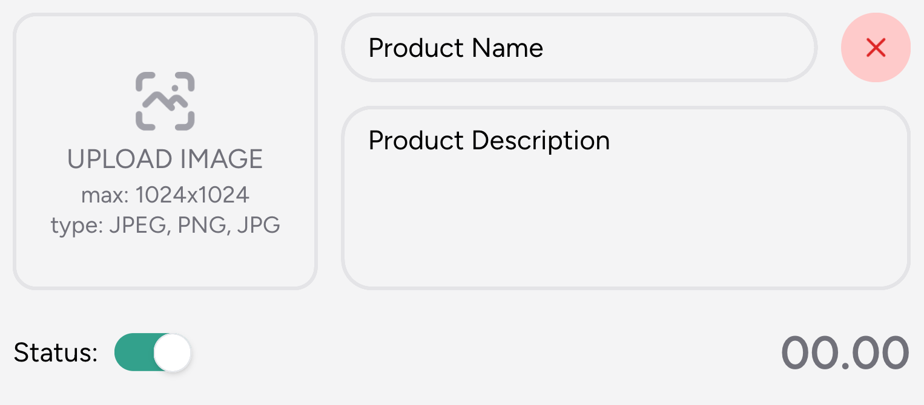
Task: Click the Product Description placeholder text
Action: click(489, 140)
